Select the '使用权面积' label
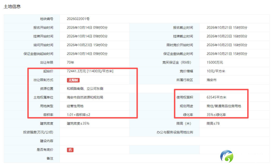Viewport: 271px width, 164px height. point(185,98)
